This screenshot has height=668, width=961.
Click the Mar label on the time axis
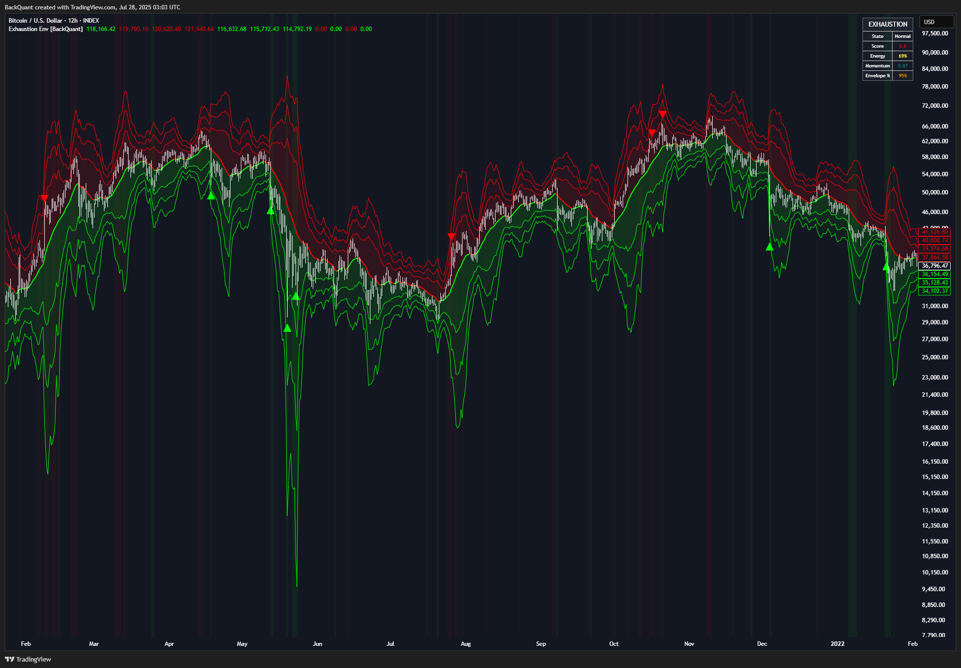[94, 644]
